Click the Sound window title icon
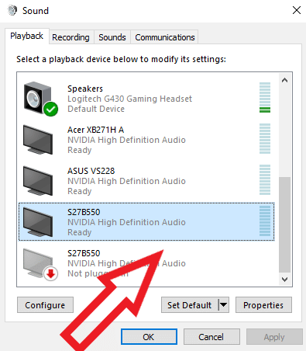 tap(12, 11)
